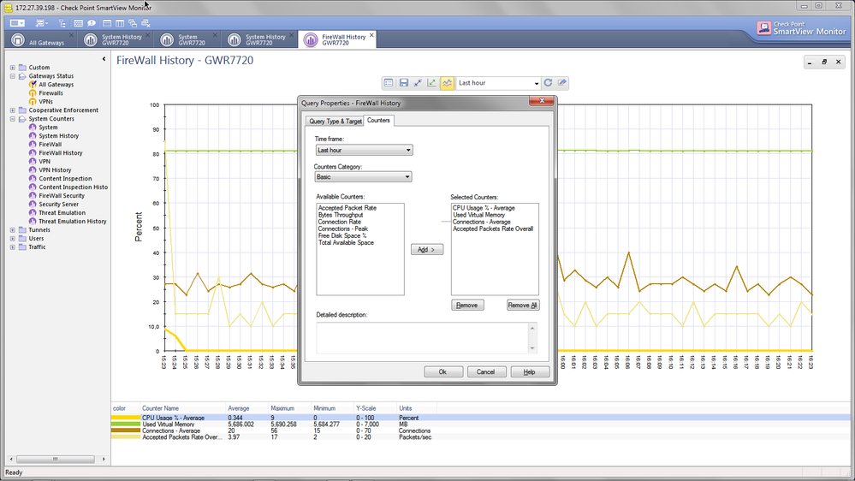Click the green arrow axis scale icon
855x481 pixels.
coord(432,83)
